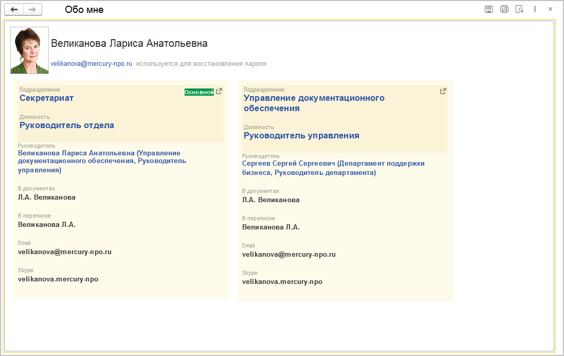Click the print icon

click(x=504, y=9)
